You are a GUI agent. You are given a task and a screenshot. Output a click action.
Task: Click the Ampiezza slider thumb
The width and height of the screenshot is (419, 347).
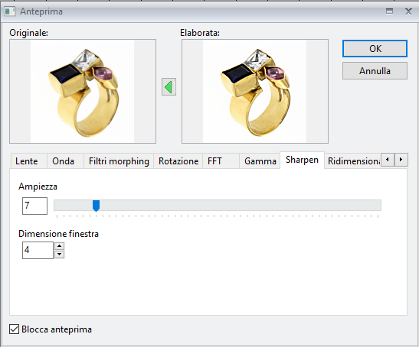pyautogui.click(x=96, y=206)
